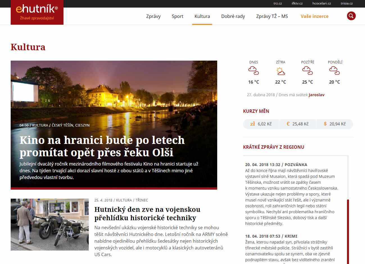Click the Pozítří cloud icon
This screenshot has height=264, width=365.
pos(307,70)
